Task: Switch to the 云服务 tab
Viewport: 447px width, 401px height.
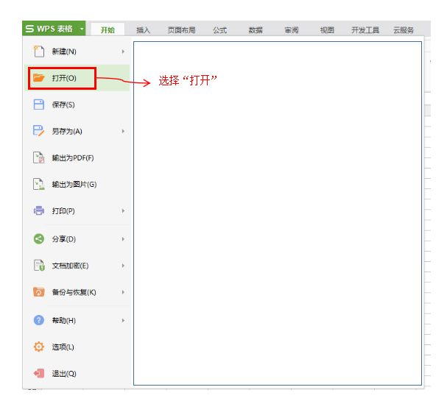Action: [x=403, y=29]
